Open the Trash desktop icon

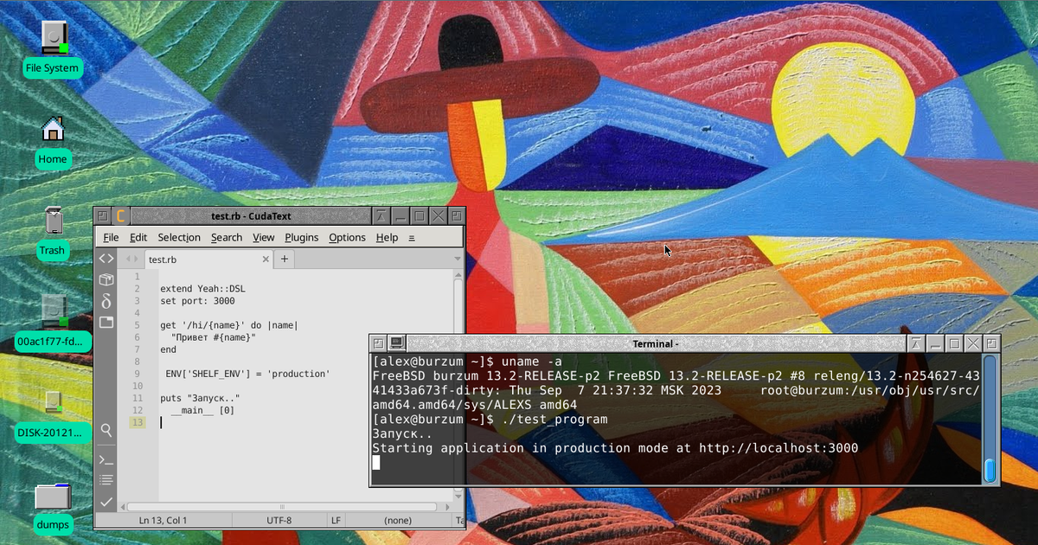point(53,233)
